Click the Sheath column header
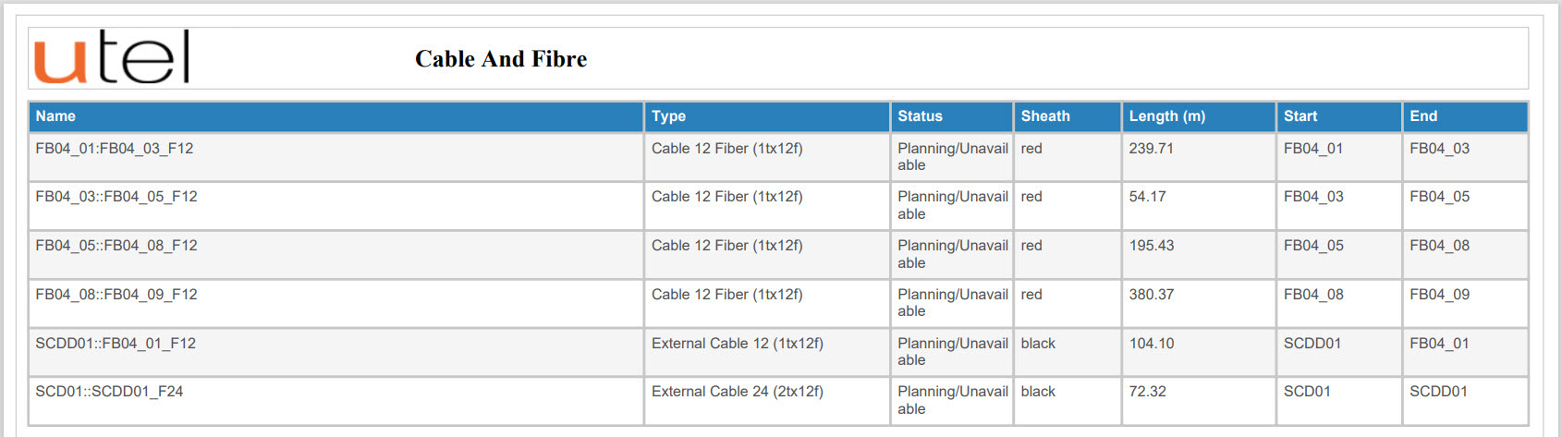This screenshot has width=1562, height=437. 1045,116
